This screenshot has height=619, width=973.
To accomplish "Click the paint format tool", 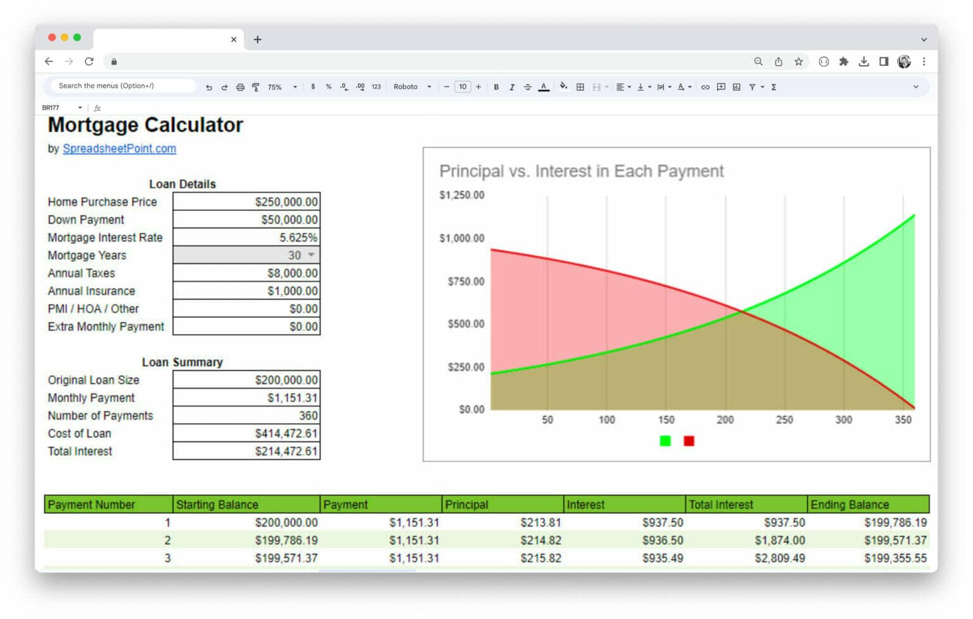I will tap(255, 87).
